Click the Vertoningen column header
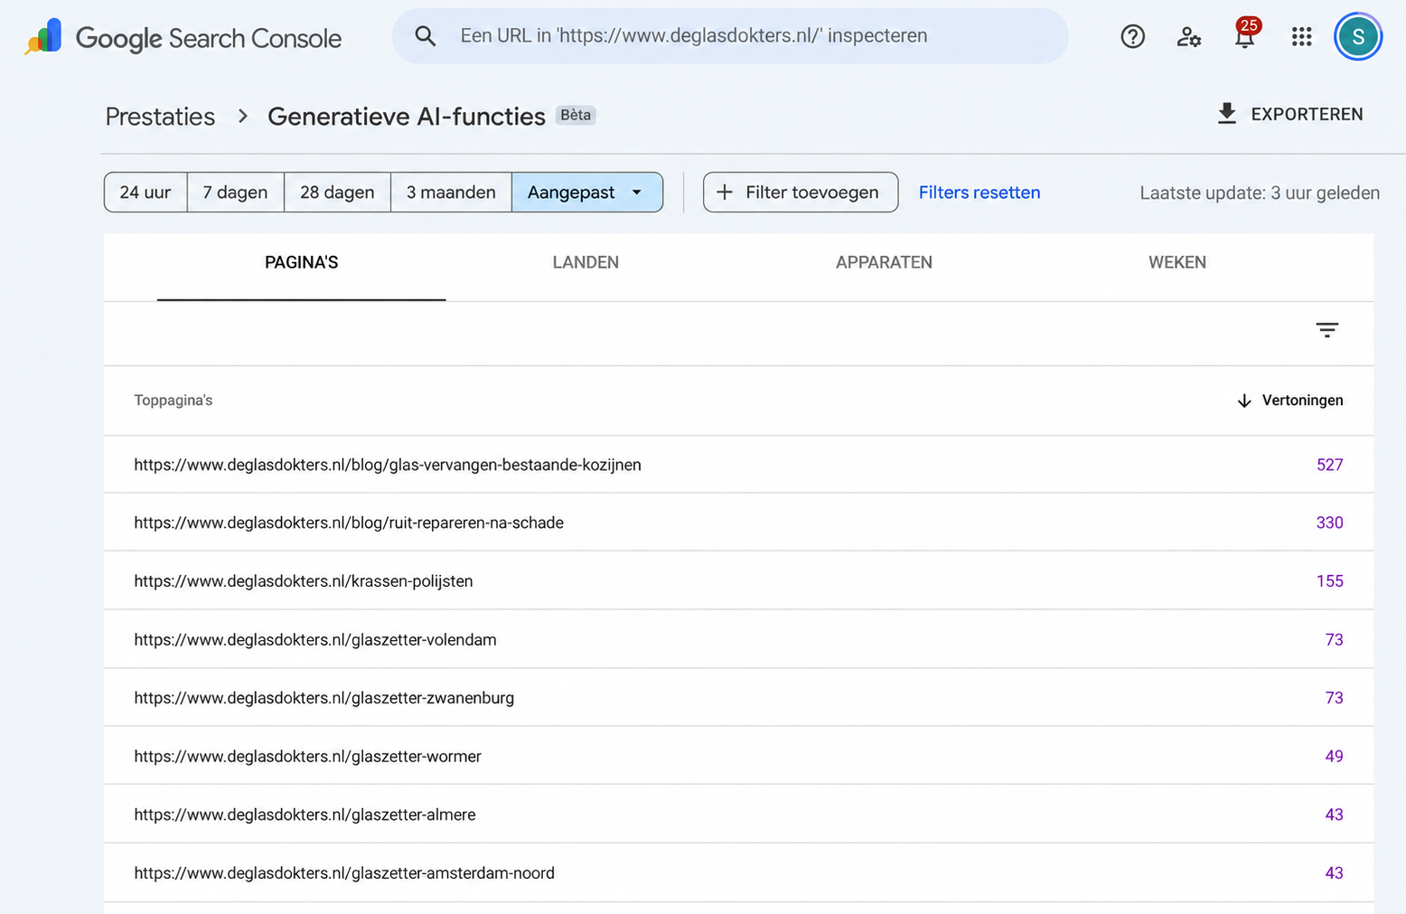Viewport: 1406px width, 914px height. pos(1302,400)
